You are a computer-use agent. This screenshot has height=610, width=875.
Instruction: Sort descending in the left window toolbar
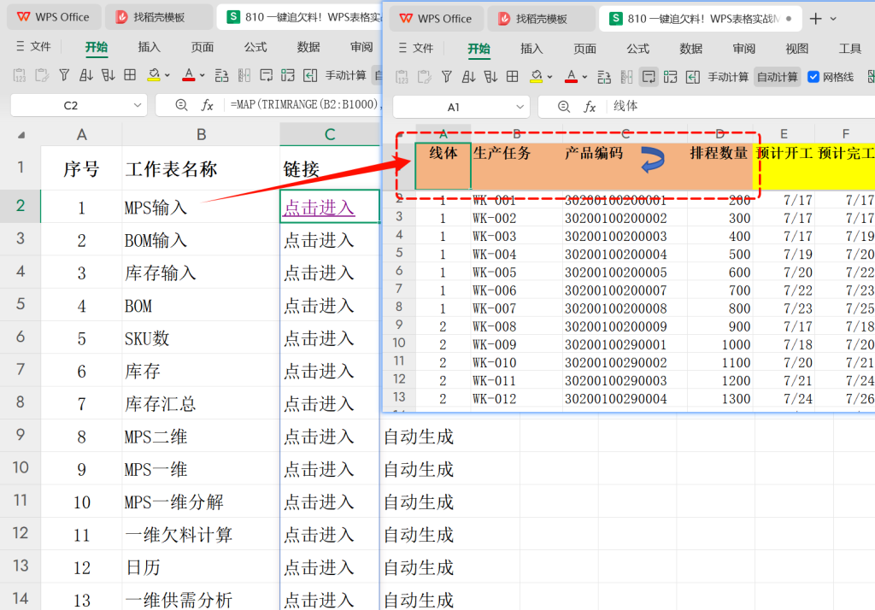coord(108,75)
